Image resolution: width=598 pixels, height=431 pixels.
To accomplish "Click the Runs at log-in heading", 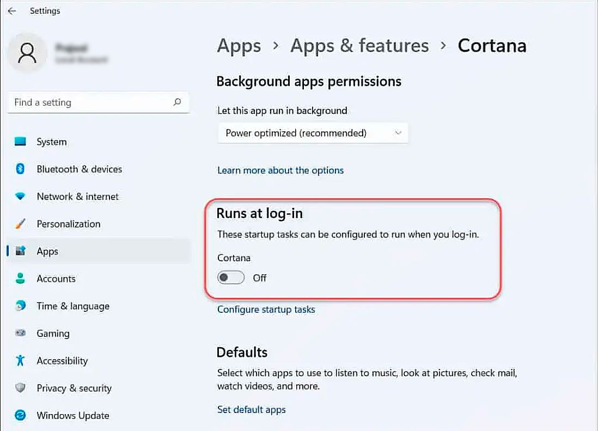I will [x=259, y=213].
